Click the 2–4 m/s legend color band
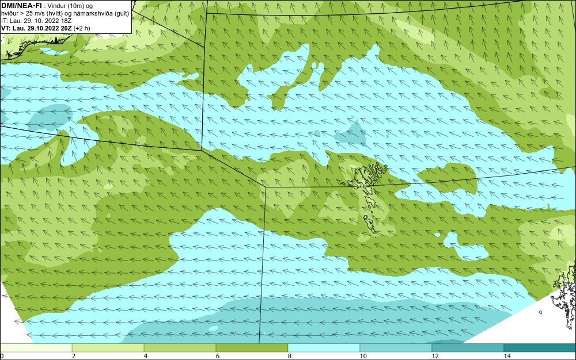The image size is (576, 360). [108, 348]
